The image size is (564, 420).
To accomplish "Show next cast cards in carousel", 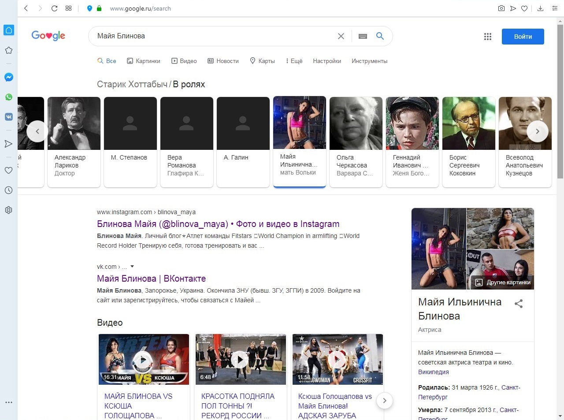I will pyautogui.click(x=538, y=131).
